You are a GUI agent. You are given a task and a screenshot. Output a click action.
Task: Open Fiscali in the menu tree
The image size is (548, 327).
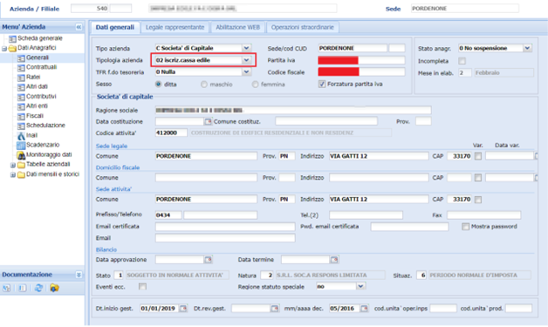pyautogui.click(x=35, y=116)
